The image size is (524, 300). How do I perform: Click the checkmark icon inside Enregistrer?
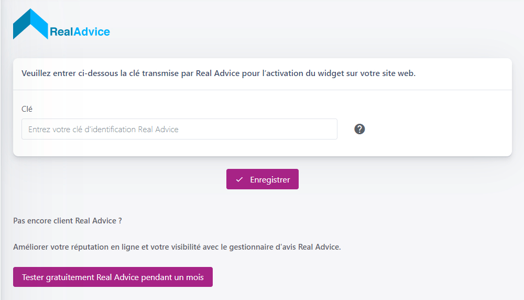click(239, 179)
